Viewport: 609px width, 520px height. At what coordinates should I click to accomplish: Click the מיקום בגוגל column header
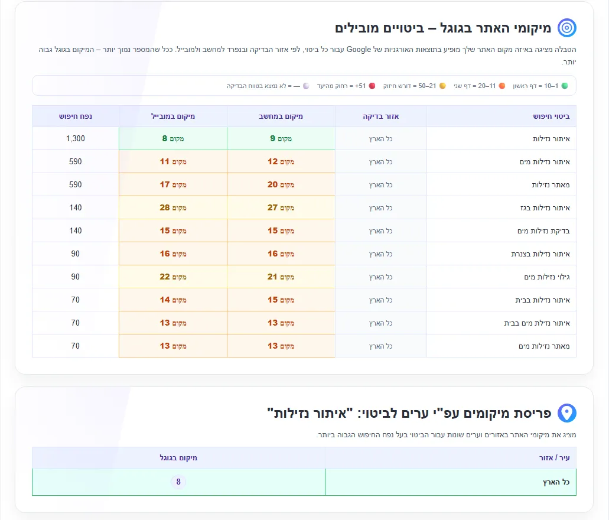tap(178, 458)
